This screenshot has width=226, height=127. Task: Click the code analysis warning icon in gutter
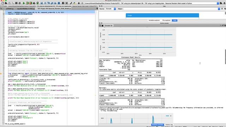(x=1, y=74)
